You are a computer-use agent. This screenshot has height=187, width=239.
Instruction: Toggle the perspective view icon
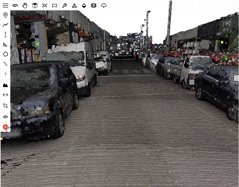click(x=55, y=6)
